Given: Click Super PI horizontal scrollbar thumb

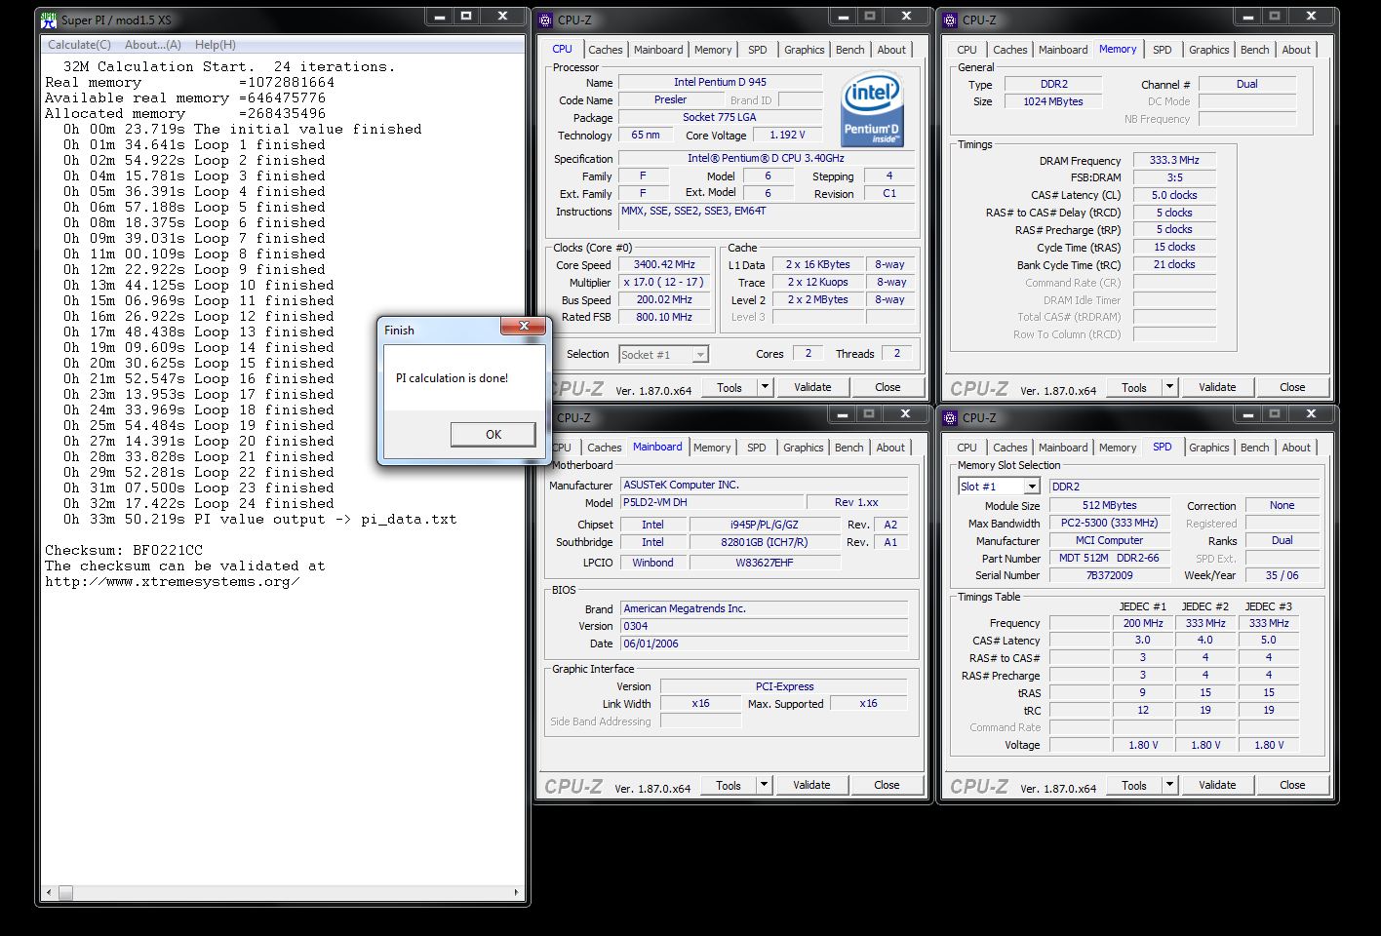Looking at the screenshot, I should pos(65,892).
